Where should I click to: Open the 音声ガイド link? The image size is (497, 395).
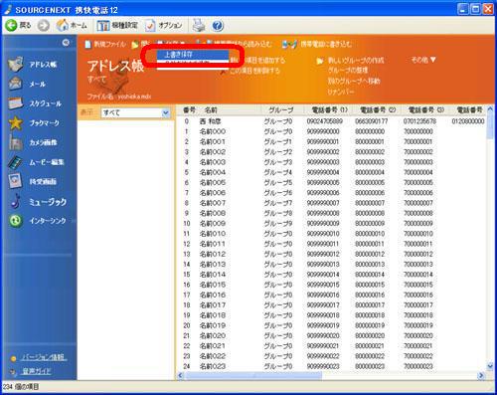[x=36, y=371]
